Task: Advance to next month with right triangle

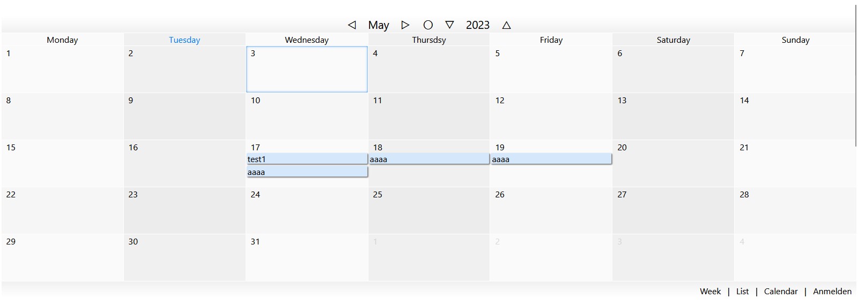Action: pyautogui.click(x=405, y=25)
